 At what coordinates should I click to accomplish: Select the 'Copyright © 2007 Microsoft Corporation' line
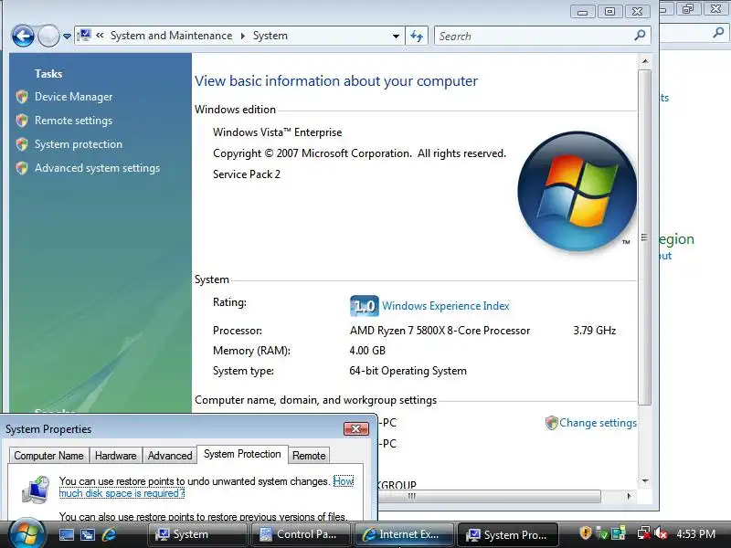click(359, 153)
